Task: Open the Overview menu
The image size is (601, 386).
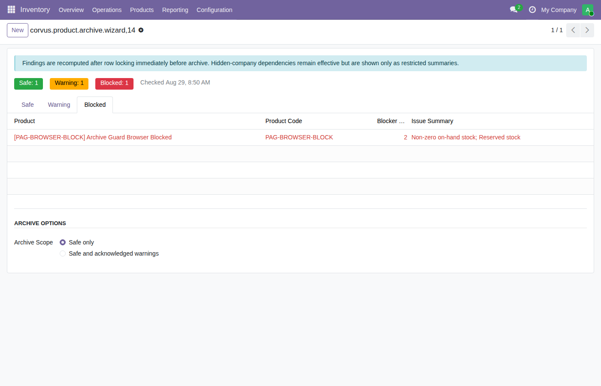Action: point(71,10)
